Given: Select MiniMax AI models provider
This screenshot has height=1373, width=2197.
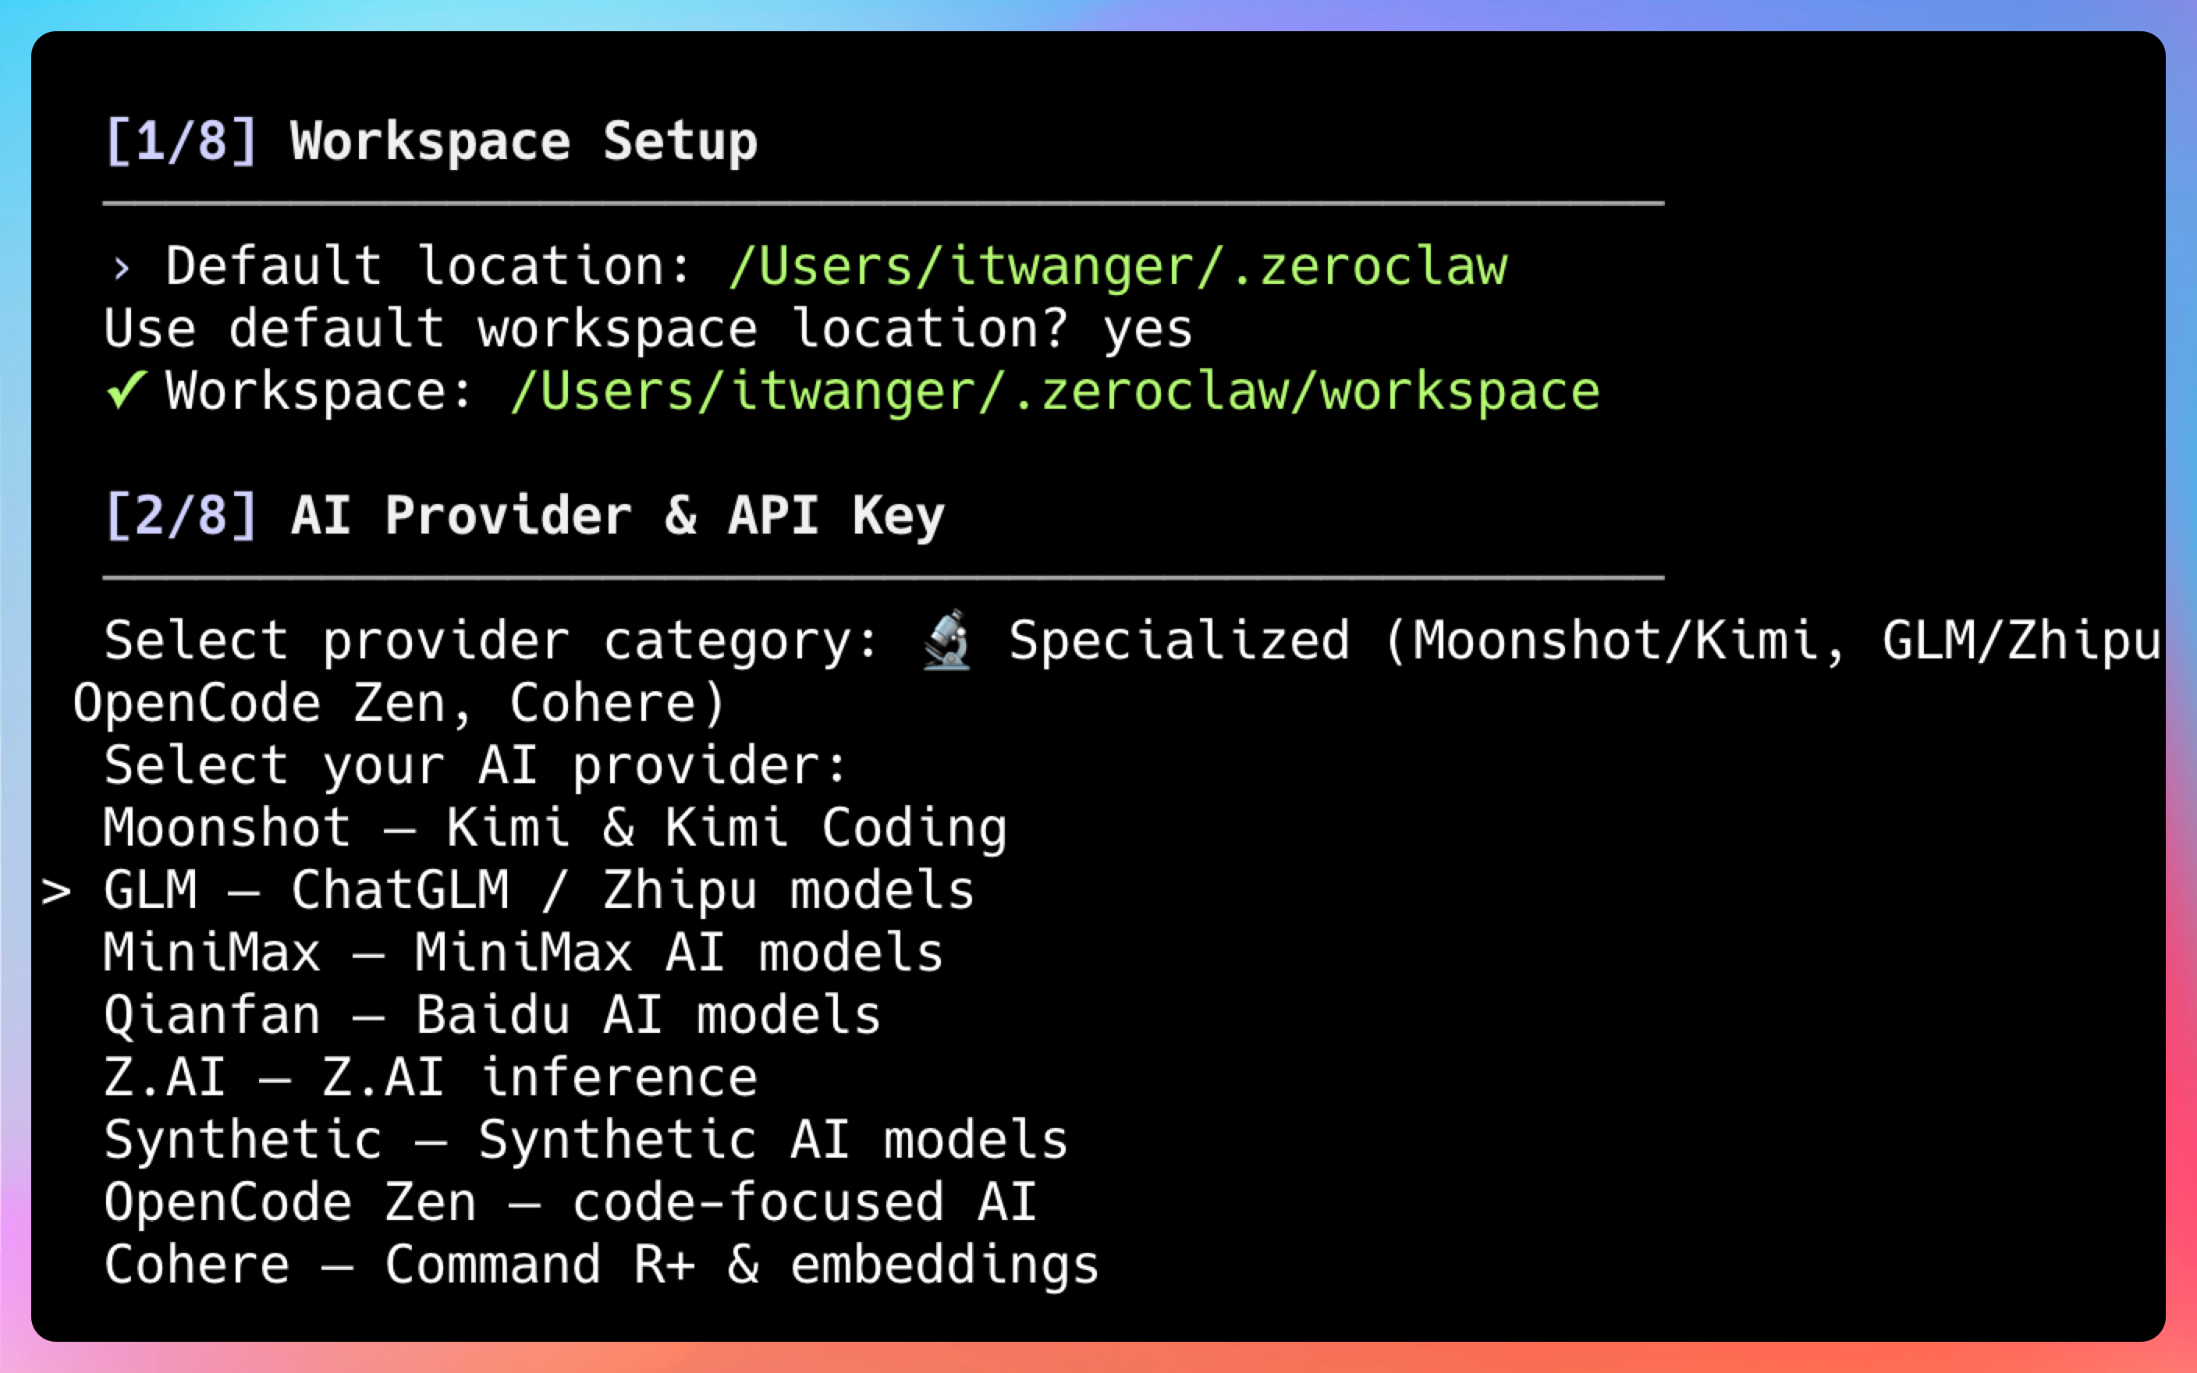Looking at the screenshot, I should [x=523, y=953].
